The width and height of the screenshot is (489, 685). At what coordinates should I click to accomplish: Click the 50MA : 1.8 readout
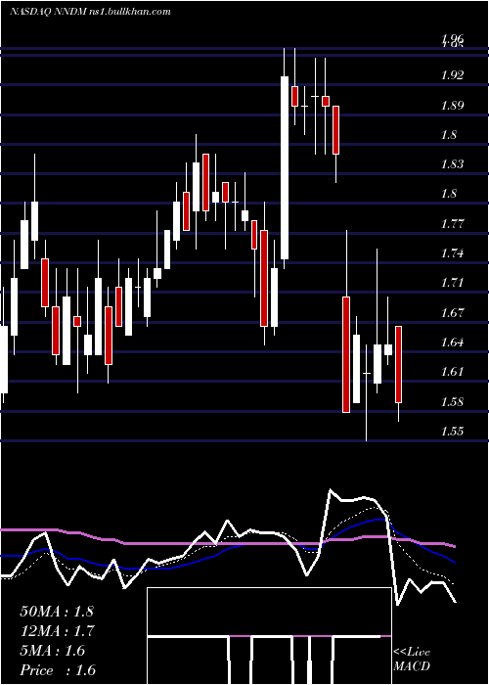[57, 612]
